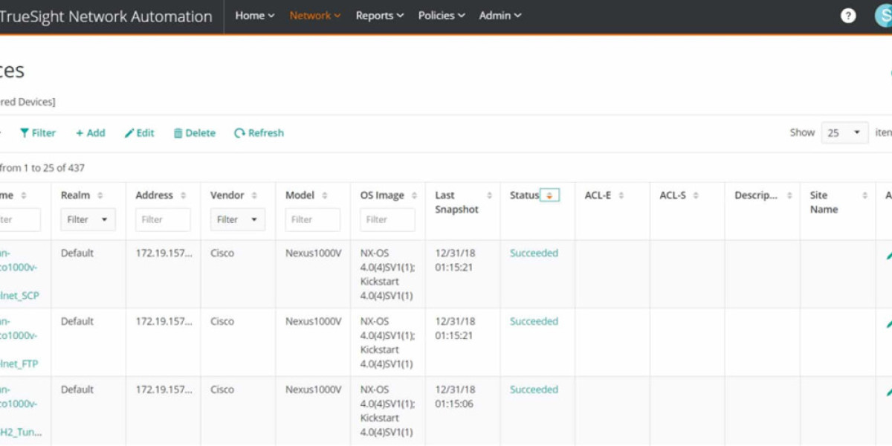Refresh the devices list
This screenshot has height=446, width=892.
coord(259,133)
